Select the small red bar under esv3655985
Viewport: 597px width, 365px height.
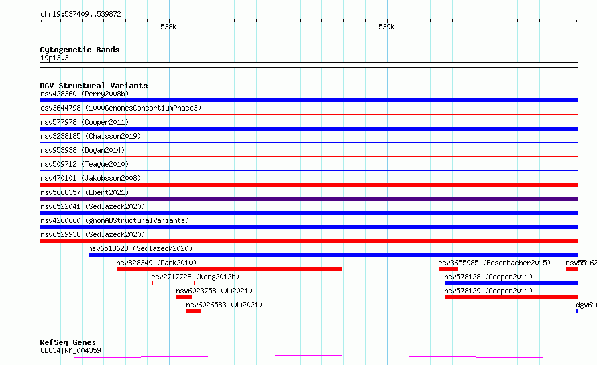(448, 269)
